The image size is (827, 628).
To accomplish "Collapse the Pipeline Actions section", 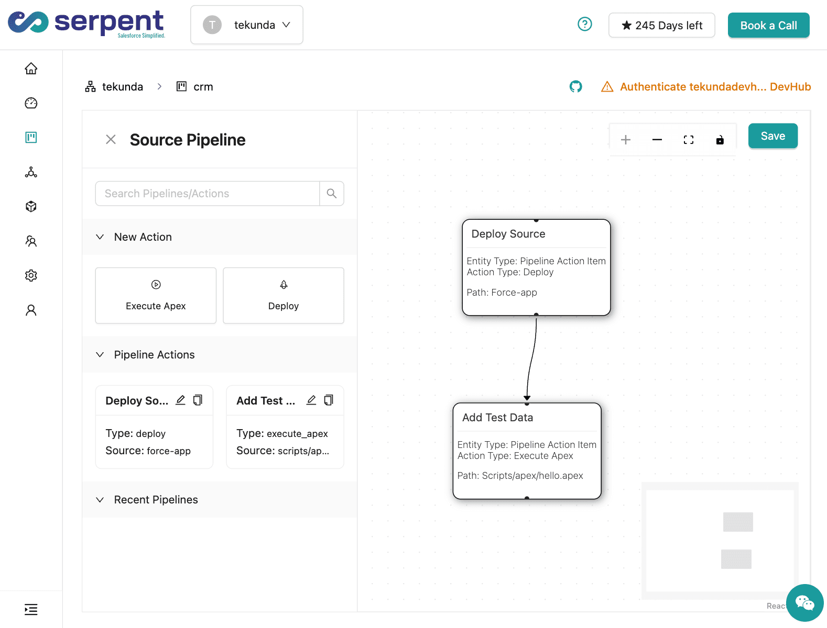I will click(100, 355).
